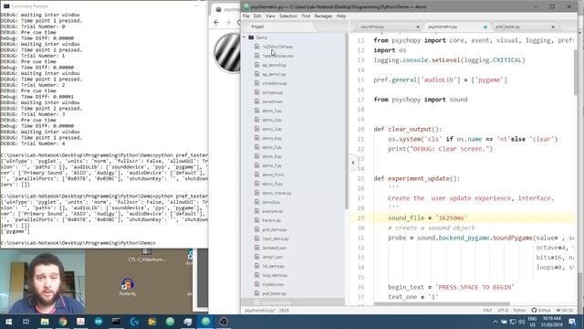Click the Audacity desktop shortcut icon
Image resolution: width=584 pixels, height=329 pixels.
coord(128,286)
